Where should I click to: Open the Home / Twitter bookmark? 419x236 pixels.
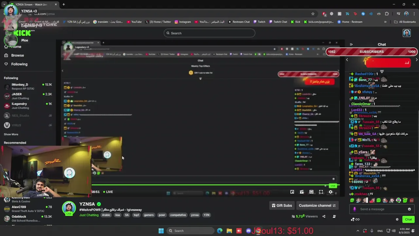click(x=158, y=22)
